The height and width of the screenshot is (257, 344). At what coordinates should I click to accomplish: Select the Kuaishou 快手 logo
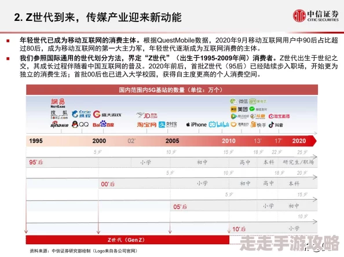click(258, 124)
